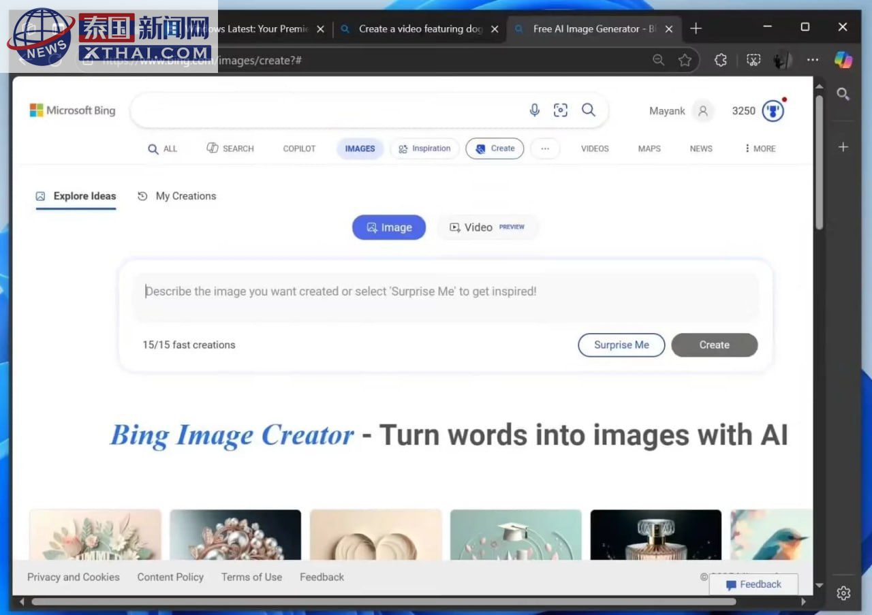Switch to Video preview mode
Viewport: 872px width, 615px height.
487,227
